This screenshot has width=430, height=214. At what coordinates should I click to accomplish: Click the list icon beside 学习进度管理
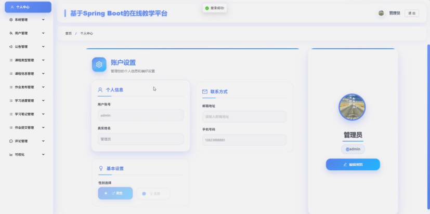[x=11, y=101]
